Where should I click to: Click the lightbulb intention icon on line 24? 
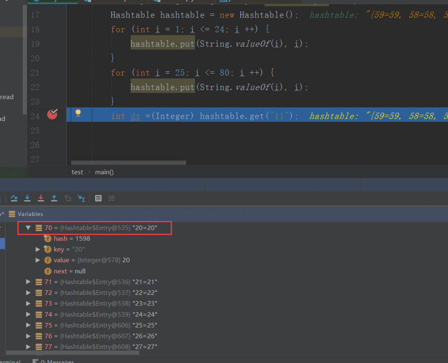(78, 113)
